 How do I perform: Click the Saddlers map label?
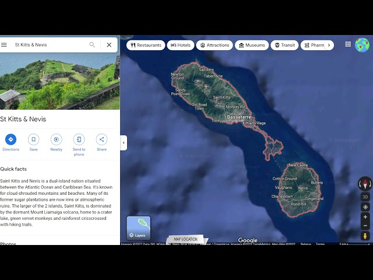tap(206, 70)
